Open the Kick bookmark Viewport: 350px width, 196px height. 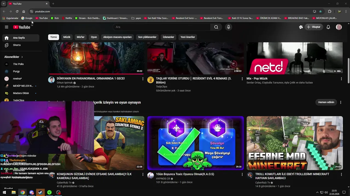pos(55,18)
